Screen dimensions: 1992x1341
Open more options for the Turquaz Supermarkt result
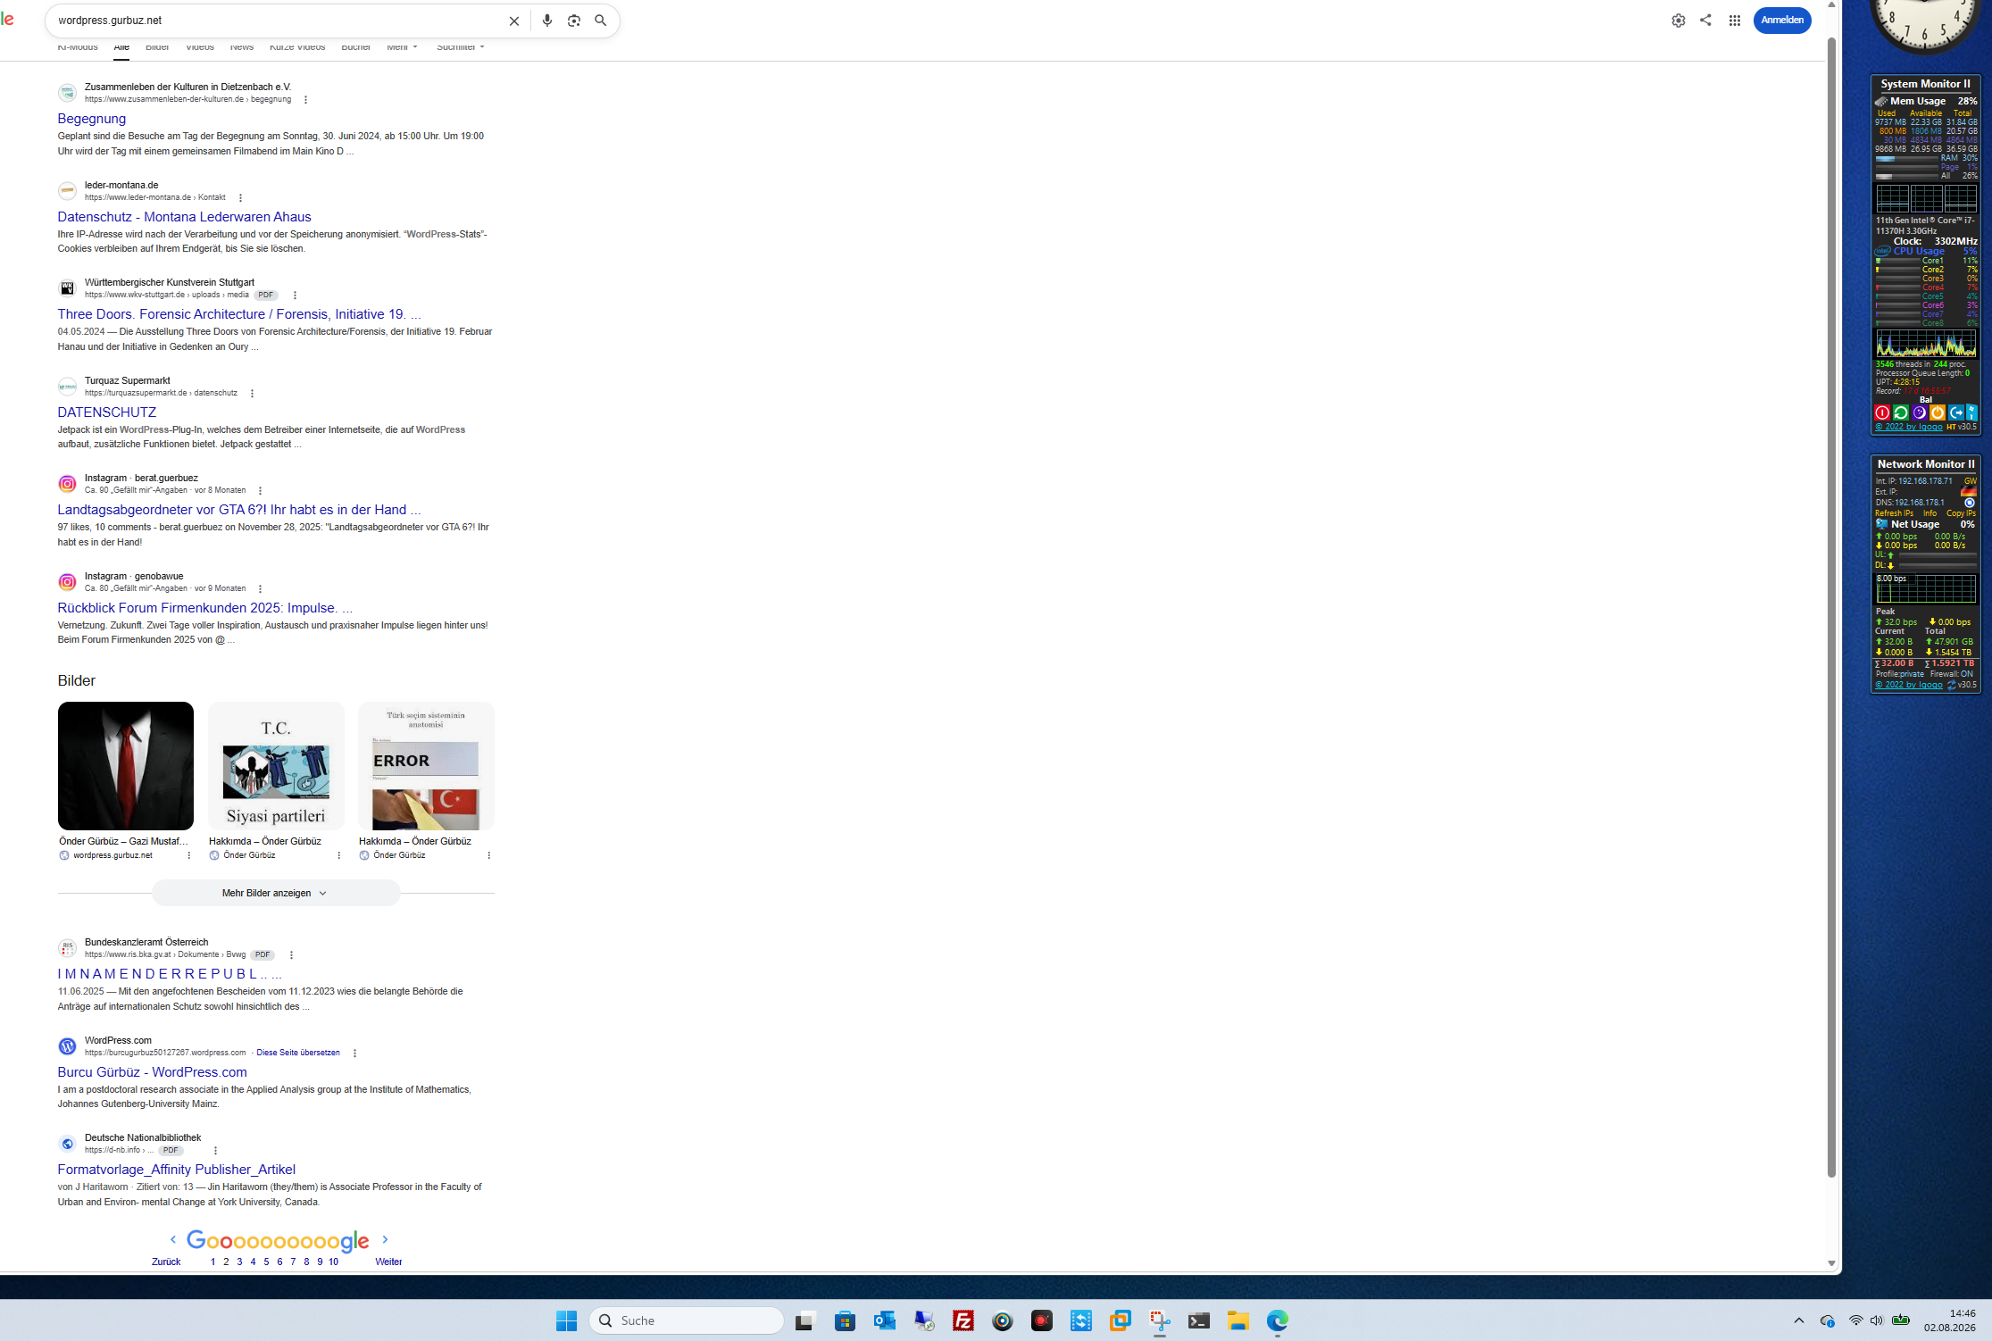(252, 394)
